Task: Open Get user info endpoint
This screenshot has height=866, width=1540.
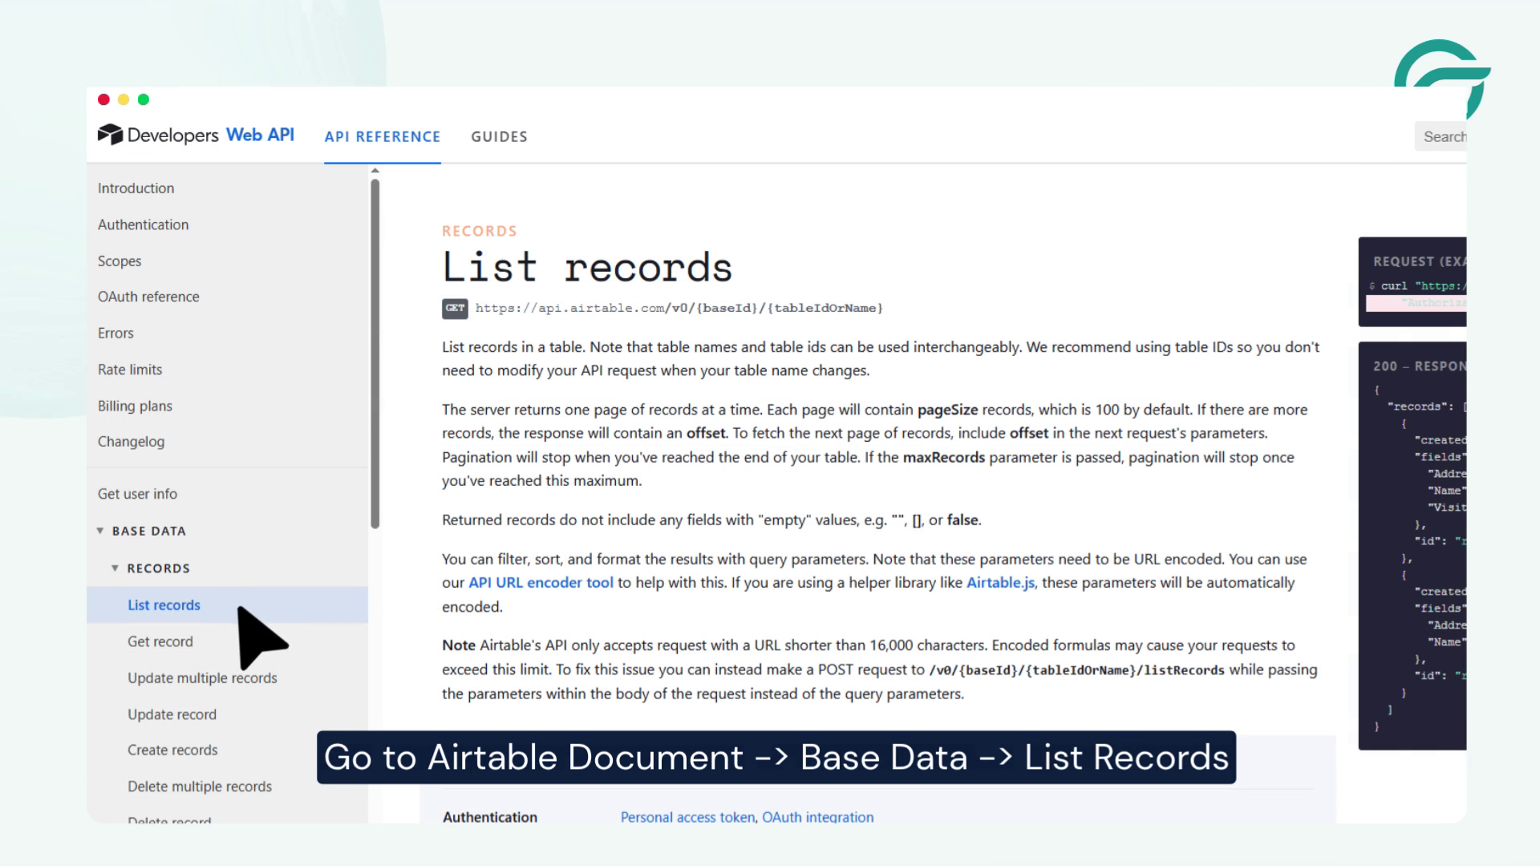Action: tap(137, 494)
